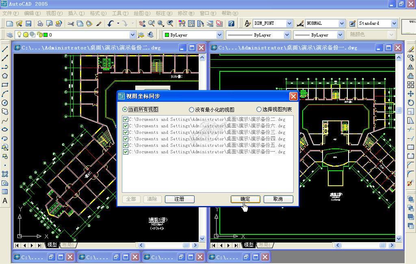This screenshot has height=264, width=416.
Task: Click the Zoom realtime icon
Action: pyautogui.click(x=151, y=24)
